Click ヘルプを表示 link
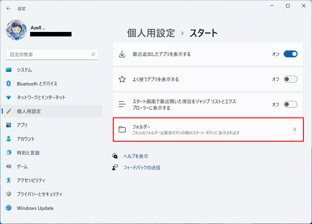The image size is (312, 224). (136, 156)
